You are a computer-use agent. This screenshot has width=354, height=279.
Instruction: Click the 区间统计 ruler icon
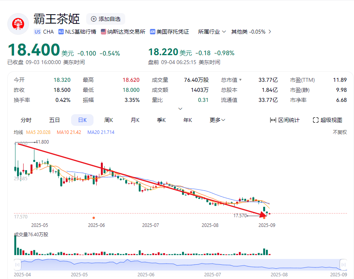tap(273, 120)
